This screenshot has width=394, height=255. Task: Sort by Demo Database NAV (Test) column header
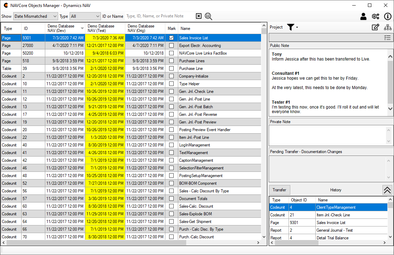click(x=105, y=28)
